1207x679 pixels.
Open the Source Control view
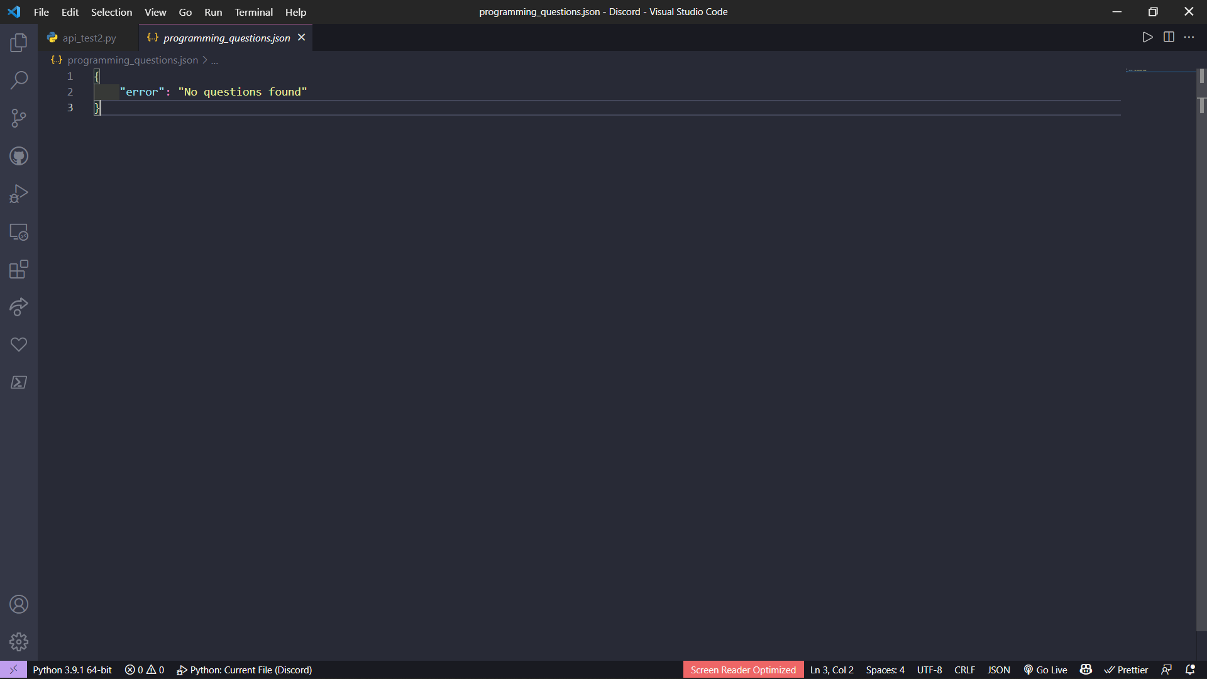19,118
